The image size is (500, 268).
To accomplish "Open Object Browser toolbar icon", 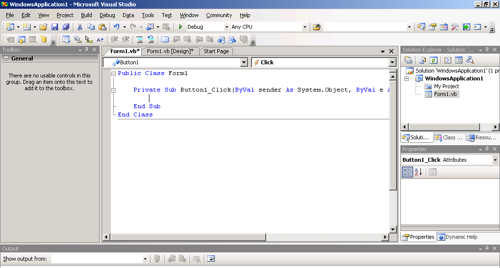I will coord(443,27).
